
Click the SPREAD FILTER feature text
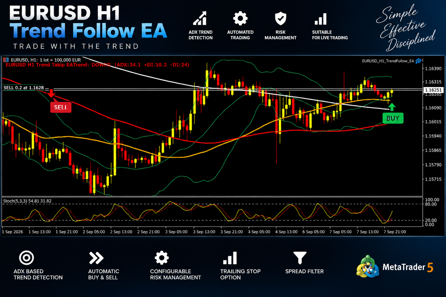click(304, 271)
